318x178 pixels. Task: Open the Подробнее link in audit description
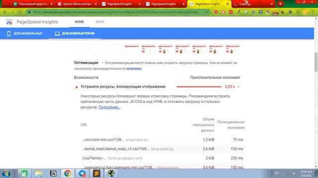(x=109, y=107)
